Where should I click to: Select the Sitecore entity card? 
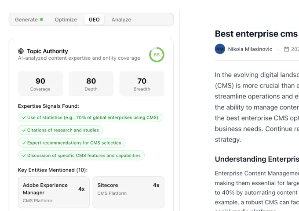click(128, 192)
